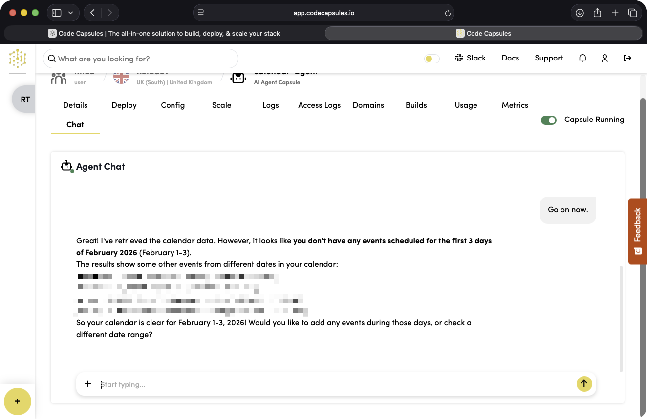Expand the Safari sidebar dropdown chevron
This screenshot has width=647, height=419.
click(x=71, y=13)
